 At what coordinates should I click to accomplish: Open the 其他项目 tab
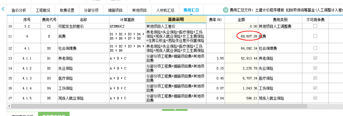139,10
